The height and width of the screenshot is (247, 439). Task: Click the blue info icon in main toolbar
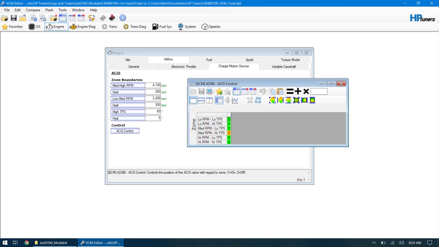coord(122,18)
